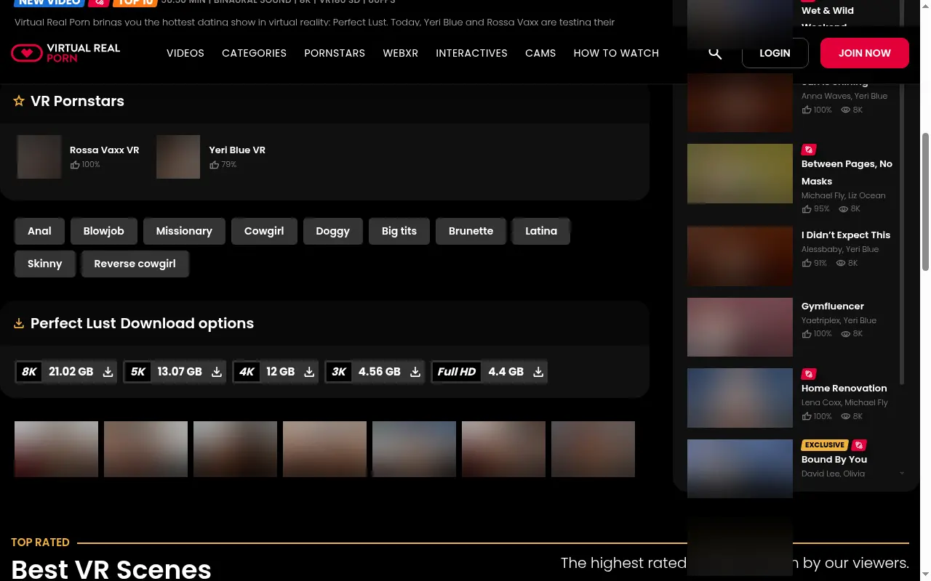Open the last gallery preview thumbnail
Viewport: 931px width, 581px height.
(593, 449)
